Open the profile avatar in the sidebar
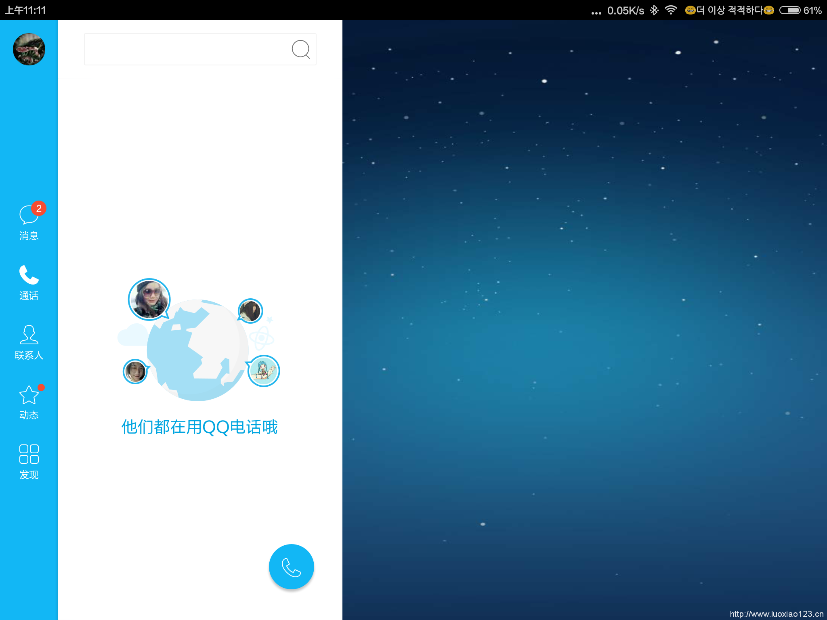This screenshot has height=620, width=827. [x=29, y=49]
